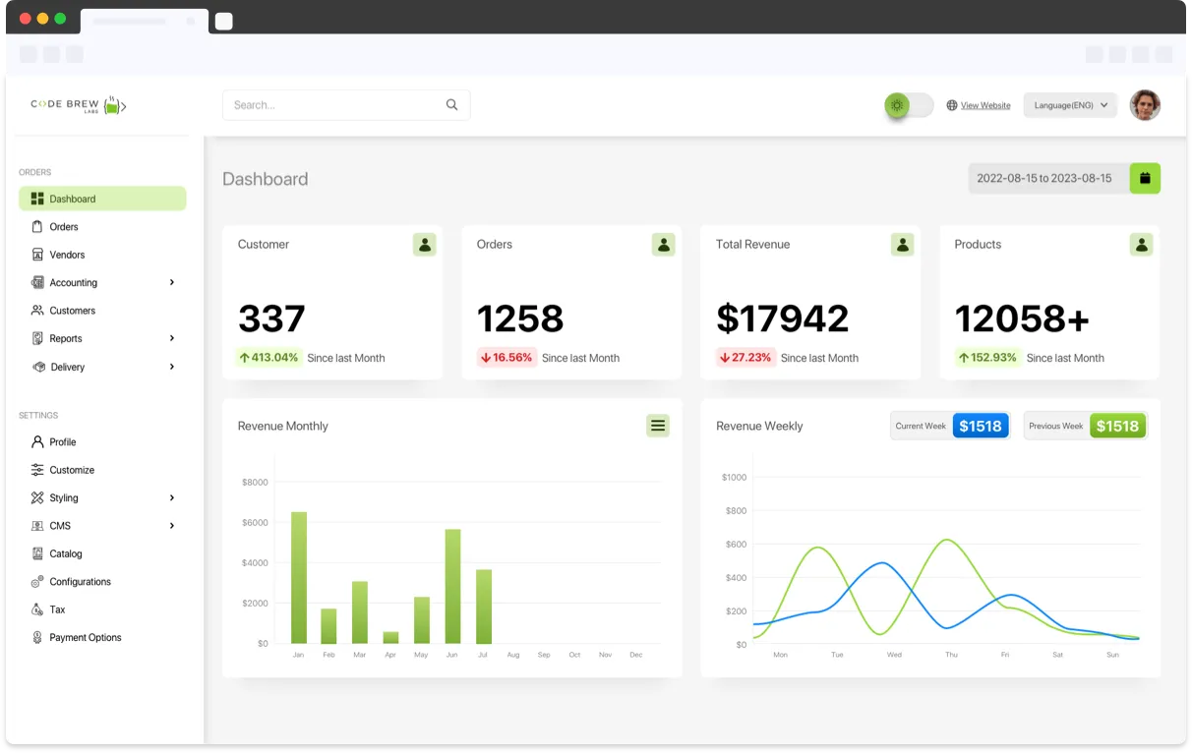Click the Orders card user icon
This screenshot has width=1192, height=753.
click(x=663, y=245)
